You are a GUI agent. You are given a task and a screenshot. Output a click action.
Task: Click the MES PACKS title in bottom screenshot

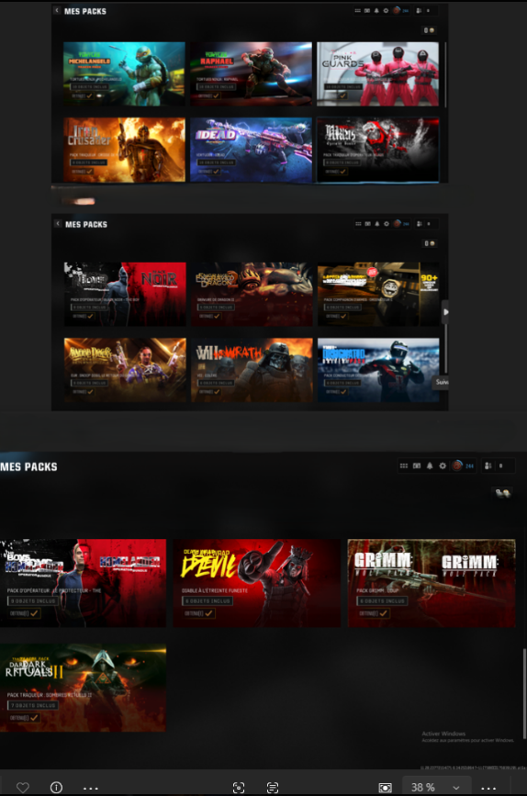(x=28, y=466)
